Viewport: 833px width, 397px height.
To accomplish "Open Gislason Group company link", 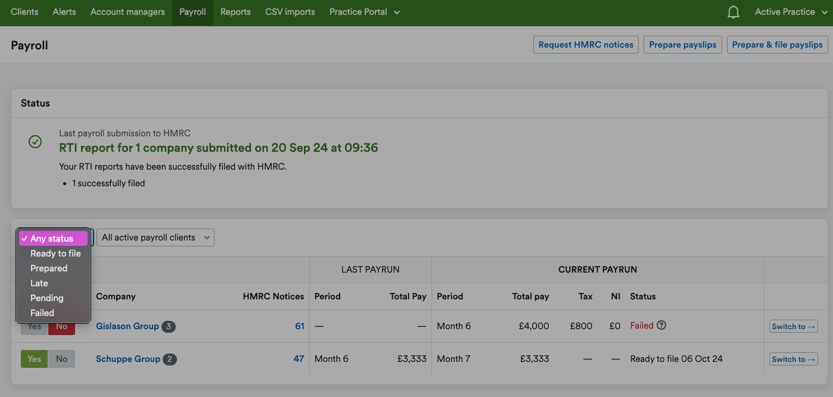I will click(x=128, y=326).
